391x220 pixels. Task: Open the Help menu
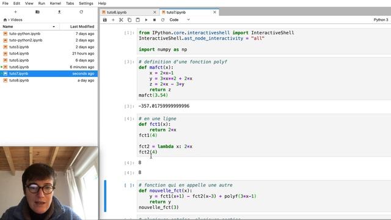(x=102, y=3)
